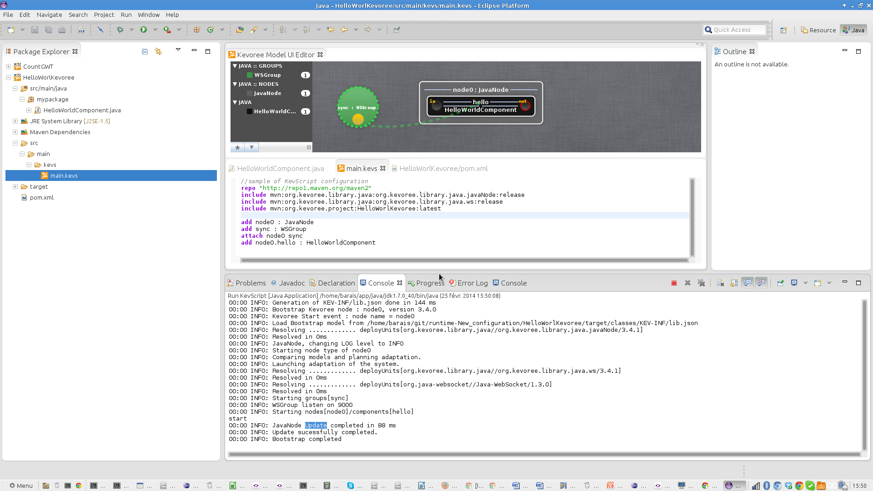Click the Save All toolbar icon
Screen dimensions: 873x491
click(48, 30)
